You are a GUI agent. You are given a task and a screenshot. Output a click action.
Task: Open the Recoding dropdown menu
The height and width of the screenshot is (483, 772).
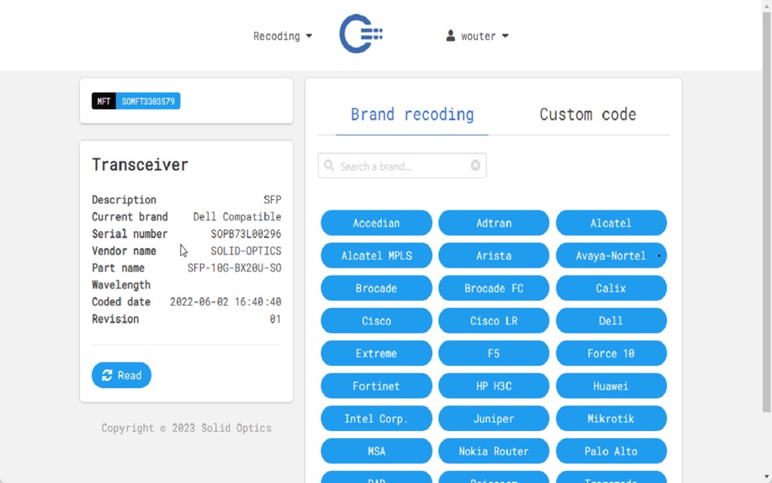(283, 36)
